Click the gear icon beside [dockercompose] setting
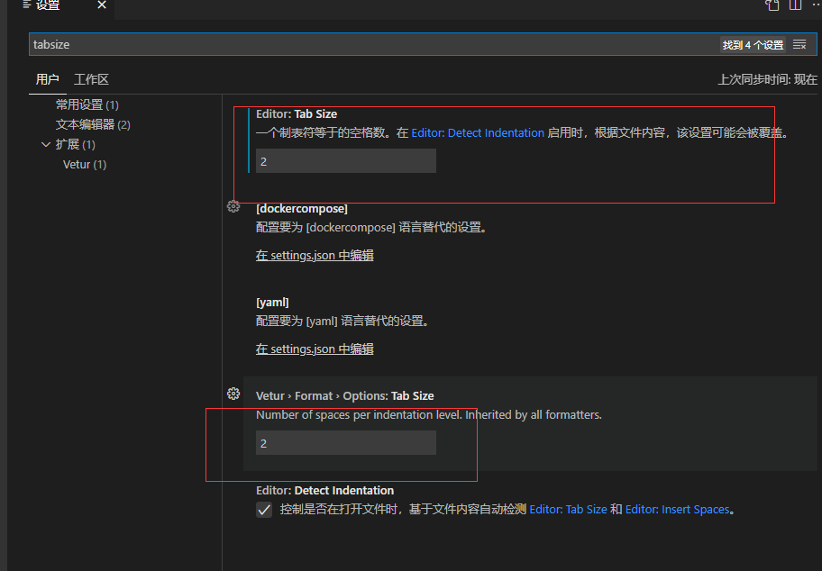Image resolution: width=822 pixels, height=571 pixels. [233, 206]
